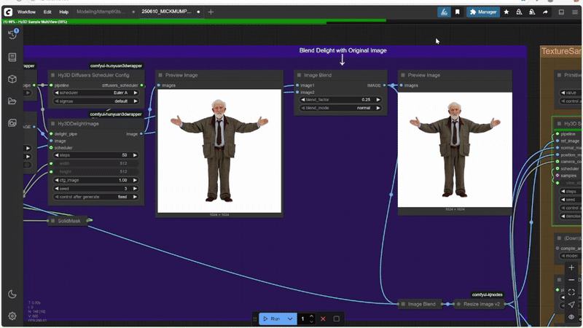This screenshot has height=328, width=583.
Task: Open the sigmas default combo box
Action: [x=96, y=101]
